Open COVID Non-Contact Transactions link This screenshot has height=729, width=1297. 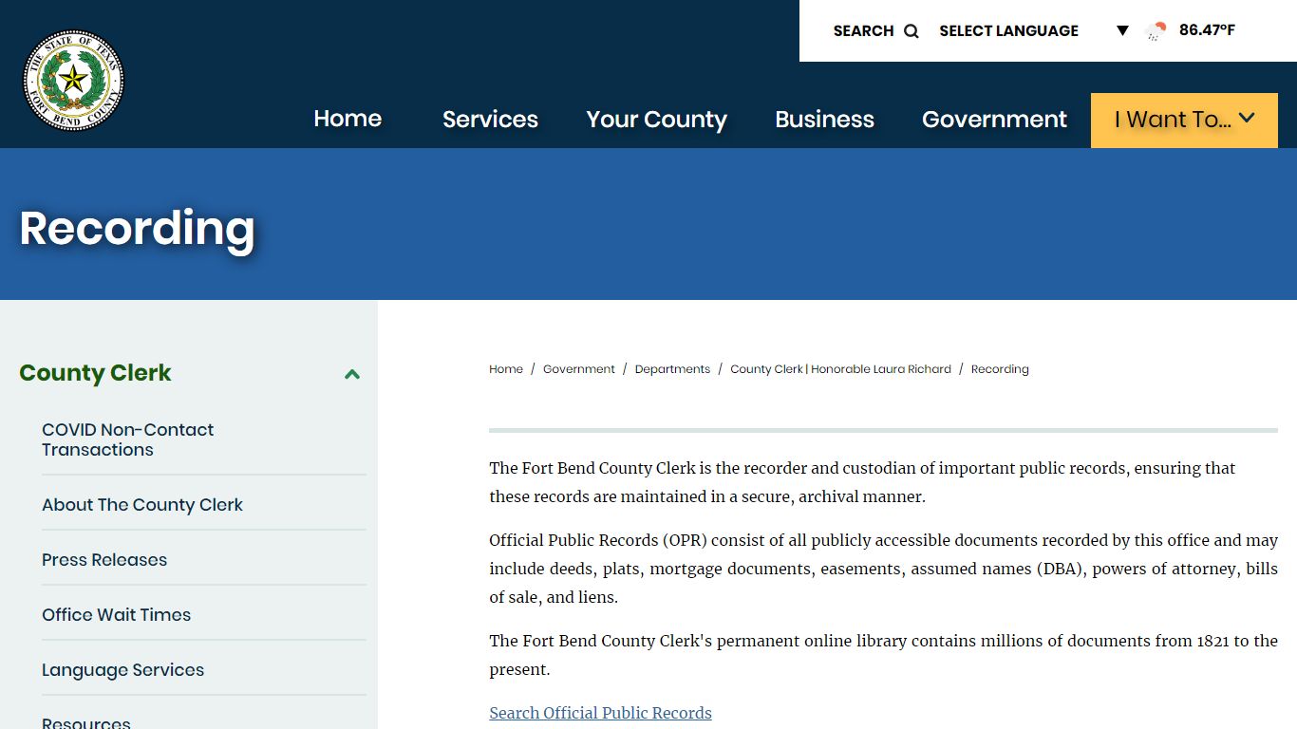pos(127,439)
